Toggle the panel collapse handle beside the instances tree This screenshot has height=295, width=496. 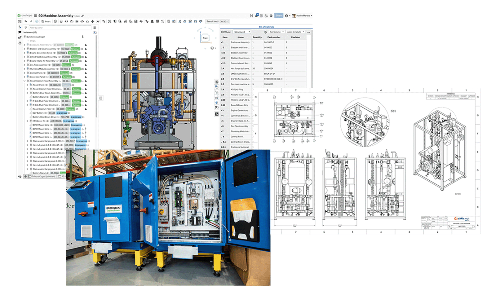pos(101,98)
